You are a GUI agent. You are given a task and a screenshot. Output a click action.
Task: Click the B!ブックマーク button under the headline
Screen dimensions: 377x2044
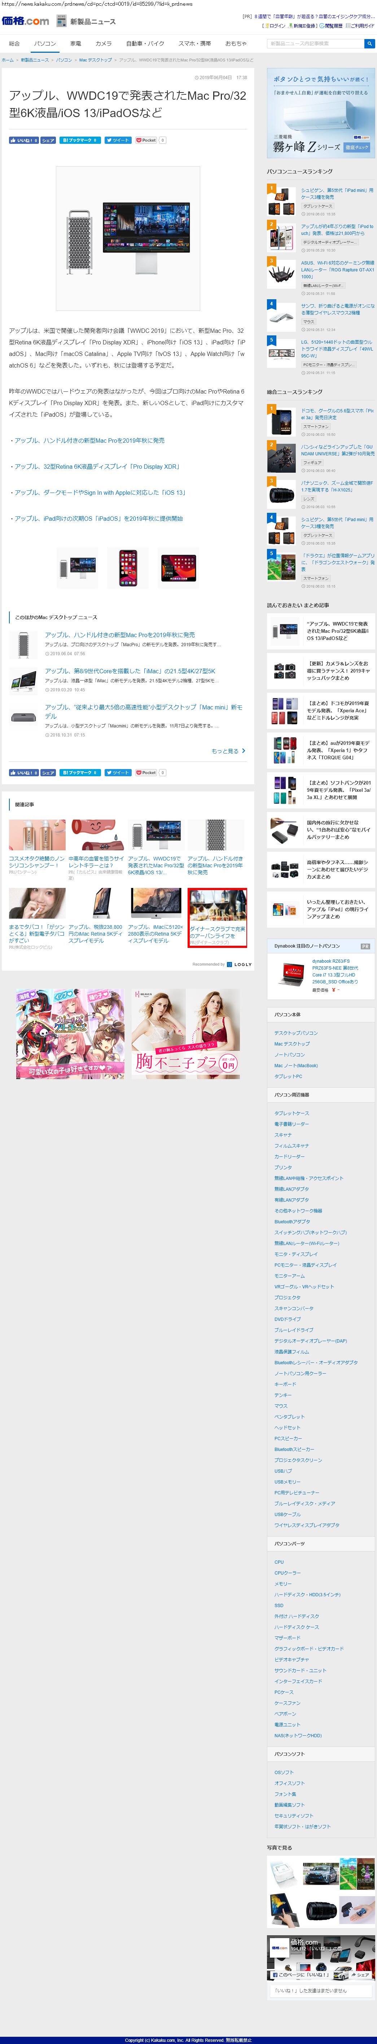[x=80, y=141]
